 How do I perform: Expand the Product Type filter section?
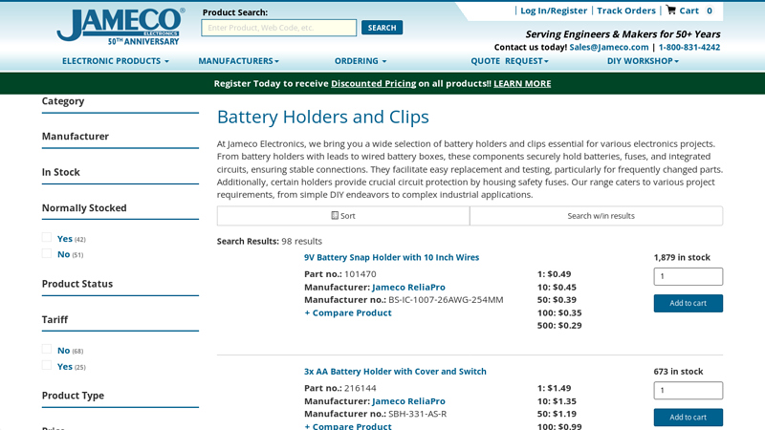120,396
